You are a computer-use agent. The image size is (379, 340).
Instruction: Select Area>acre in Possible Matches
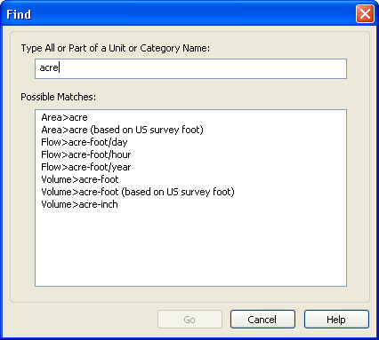[64, 117]
